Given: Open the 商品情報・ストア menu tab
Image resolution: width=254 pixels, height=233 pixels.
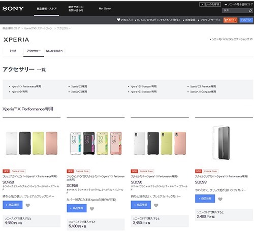Looking at the screenshot, I should tap(47, 9).
